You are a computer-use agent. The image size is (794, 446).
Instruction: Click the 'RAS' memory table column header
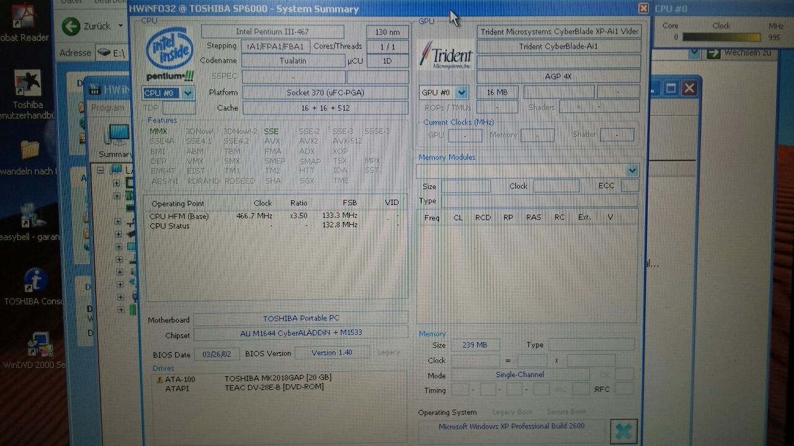click(533, 217)
